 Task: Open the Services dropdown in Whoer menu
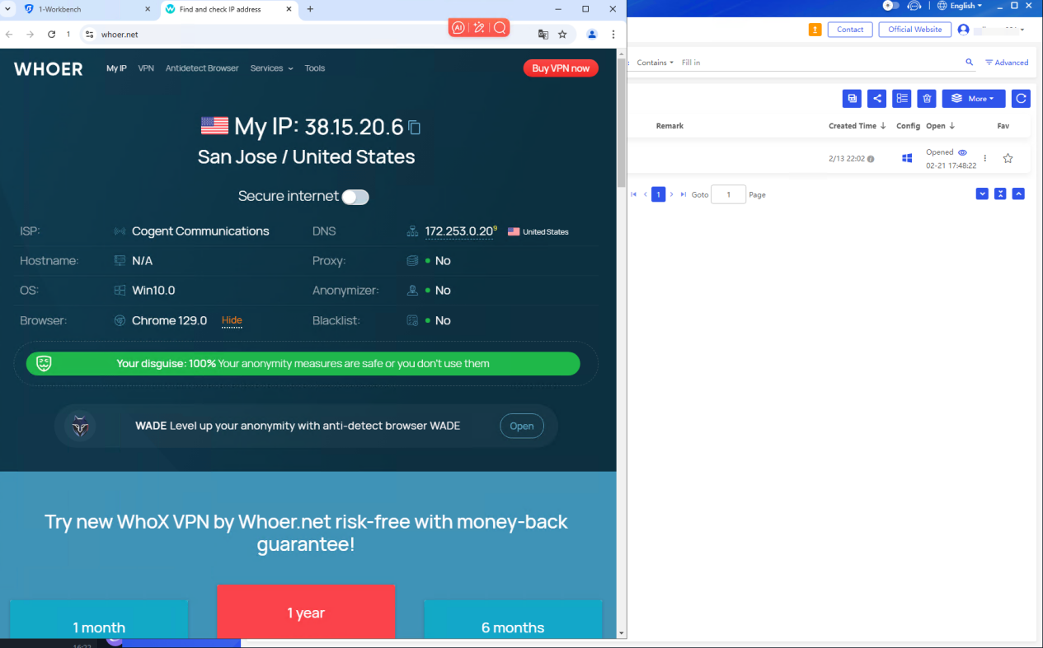[271, 68]
